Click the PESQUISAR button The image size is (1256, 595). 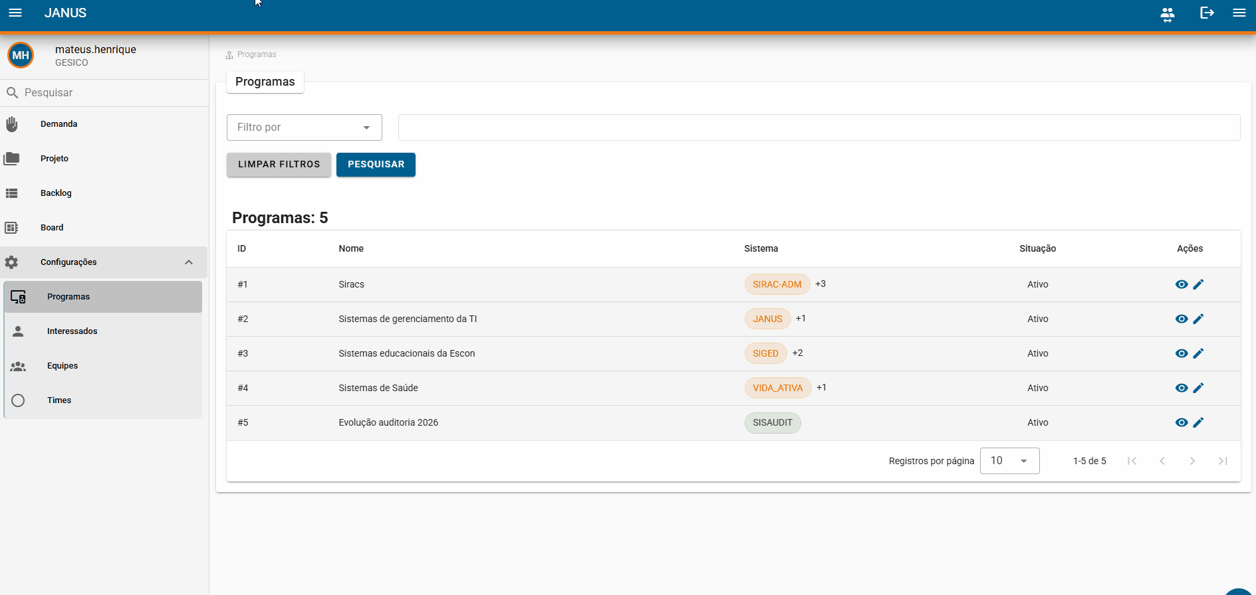376,165
